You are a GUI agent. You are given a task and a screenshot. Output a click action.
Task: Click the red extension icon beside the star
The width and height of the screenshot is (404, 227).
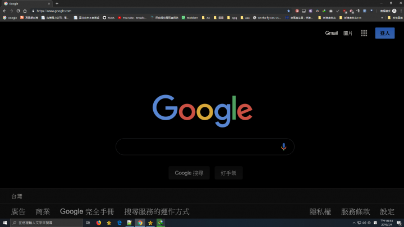point(297,11)
